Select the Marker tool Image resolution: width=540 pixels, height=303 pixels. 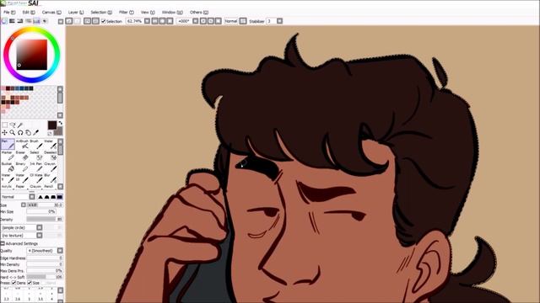8,156
